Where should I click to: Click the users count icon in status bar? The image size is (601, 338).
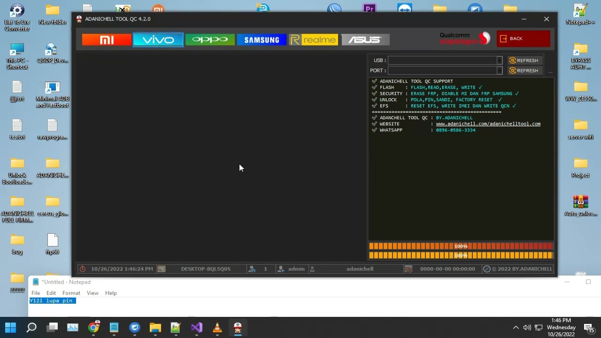252,269
